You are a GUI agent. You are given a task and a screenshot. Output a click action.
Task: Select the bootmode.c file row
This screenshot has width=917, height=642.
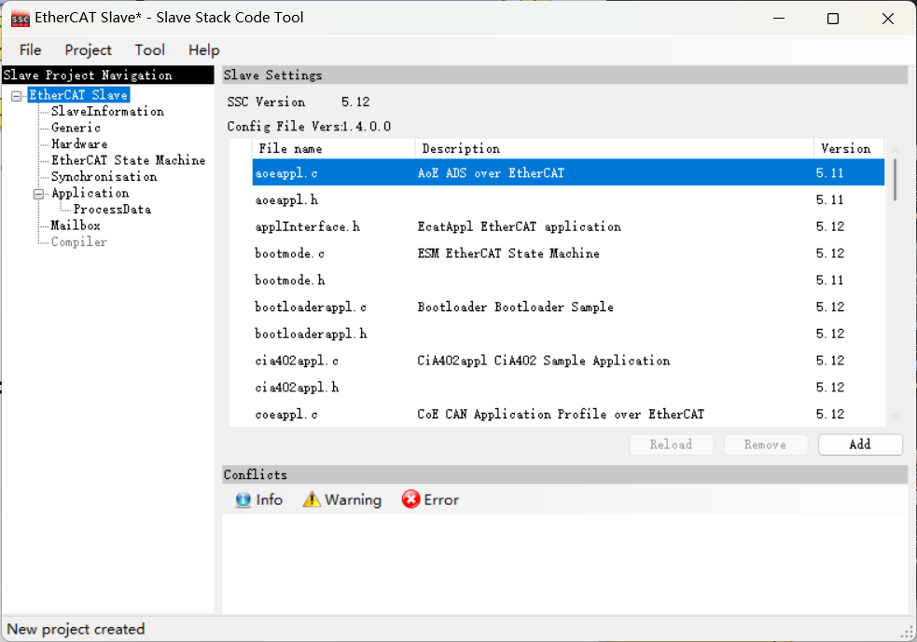click(568, 253)
